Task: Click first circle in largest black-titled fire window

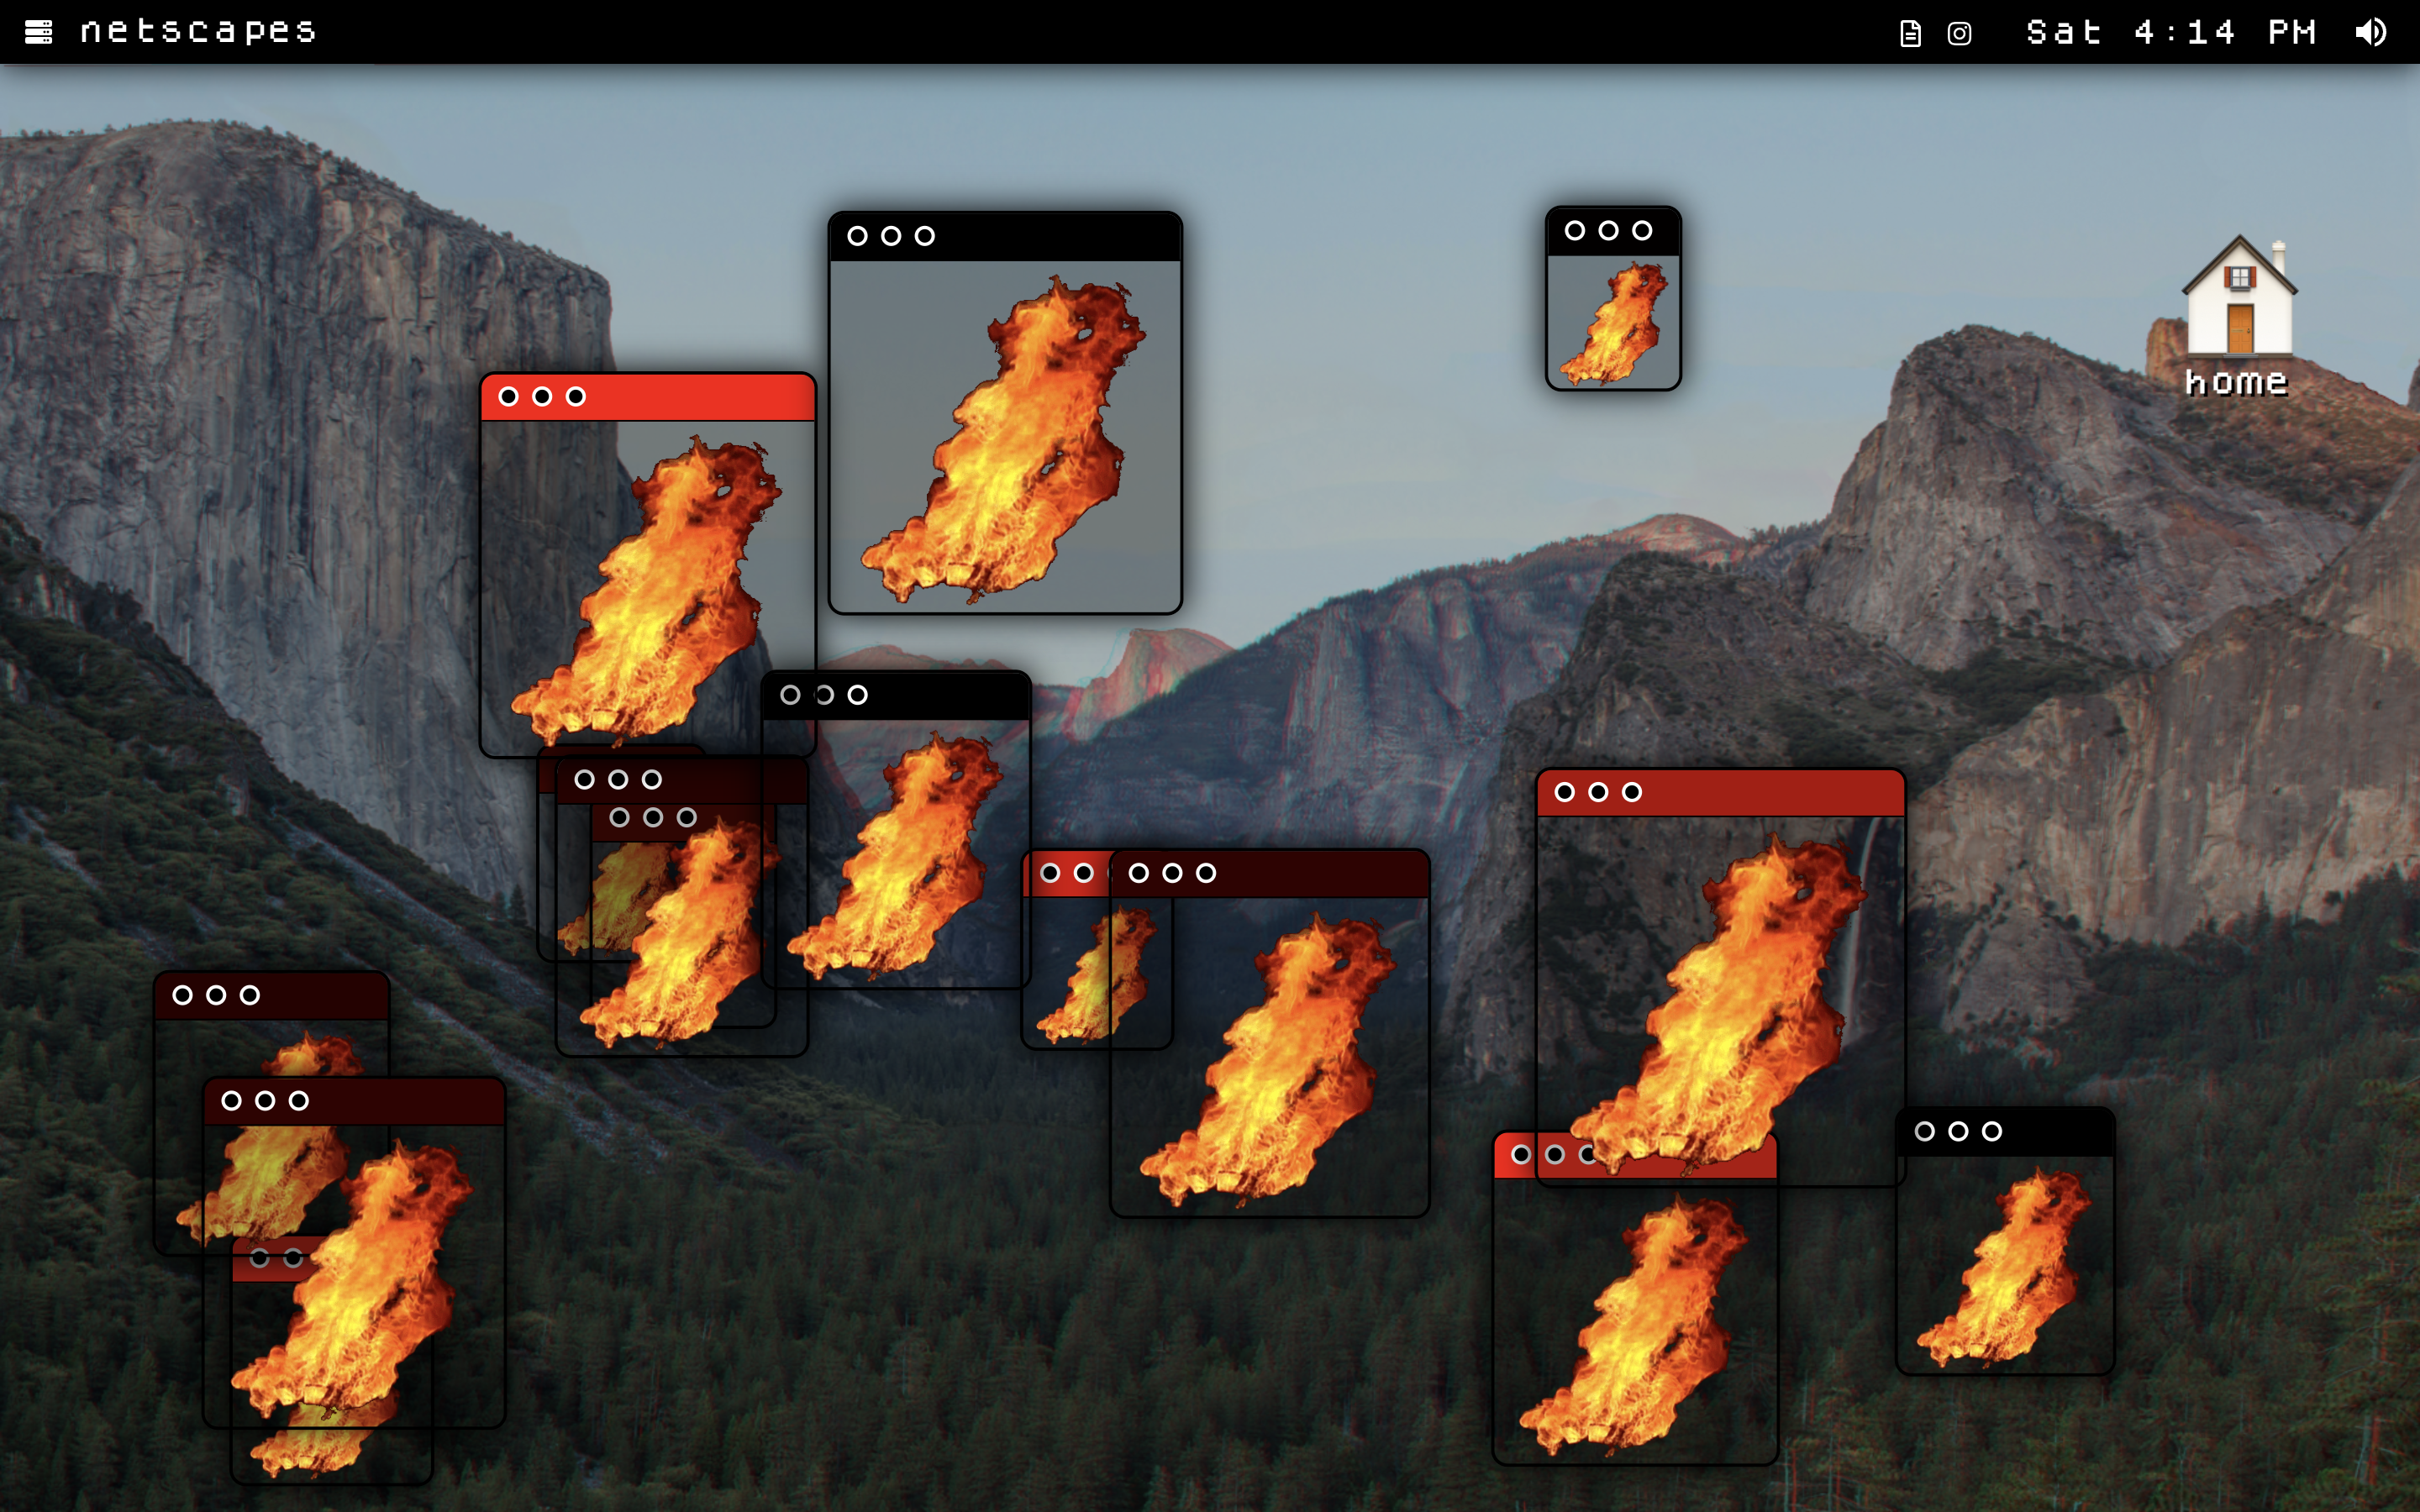Action: tap(857, 236)
